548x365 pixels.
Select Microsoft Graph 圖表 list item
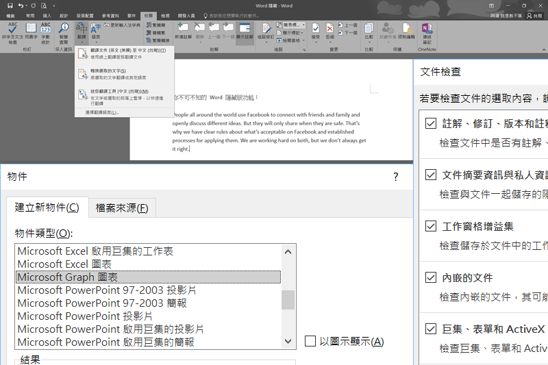[x=148, y=277]
